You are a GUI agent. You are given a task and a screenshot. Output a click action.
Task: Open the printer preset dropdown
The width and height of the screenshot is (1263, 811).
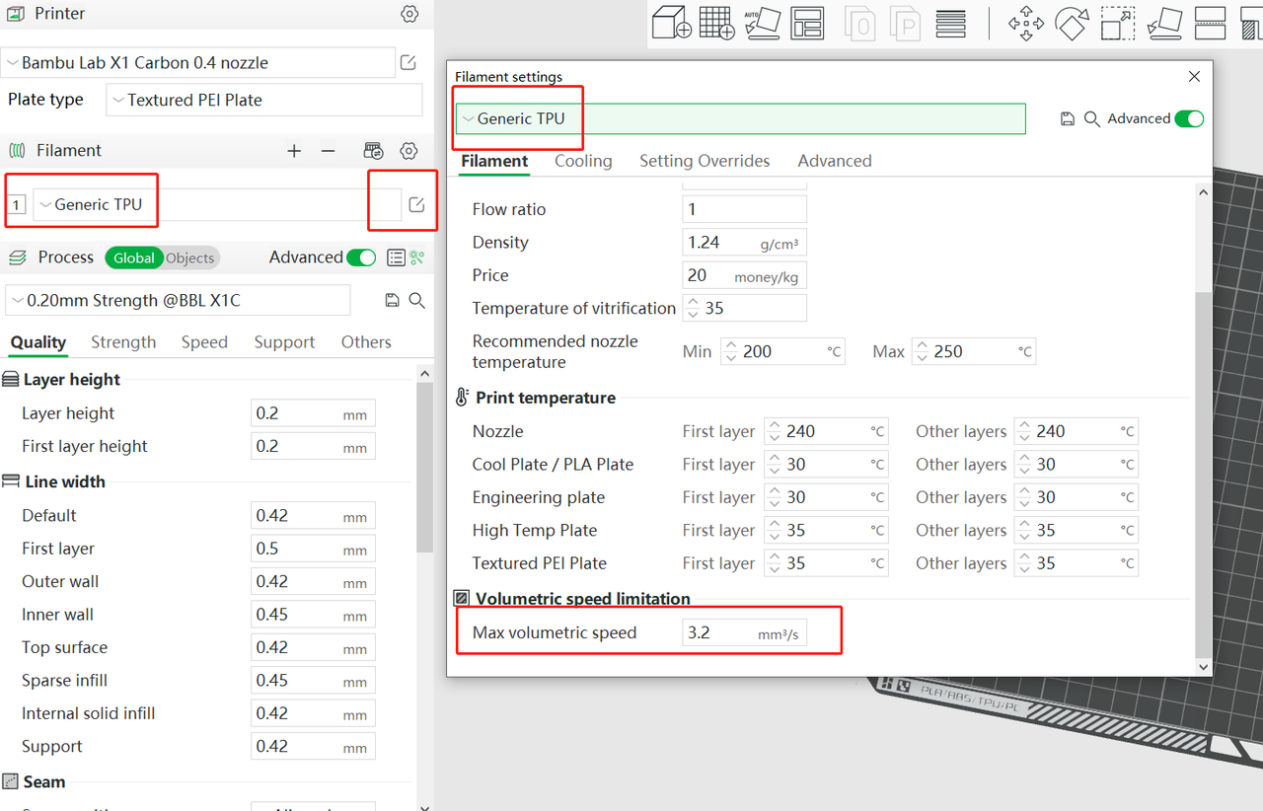click(x=198, y=63)
